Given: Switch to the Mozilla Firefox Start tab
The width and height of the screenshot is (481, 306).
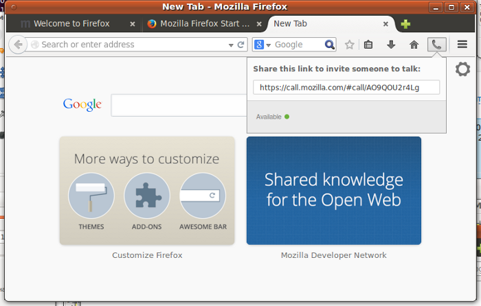Looking at the screenshot, I should click(205, 23).
